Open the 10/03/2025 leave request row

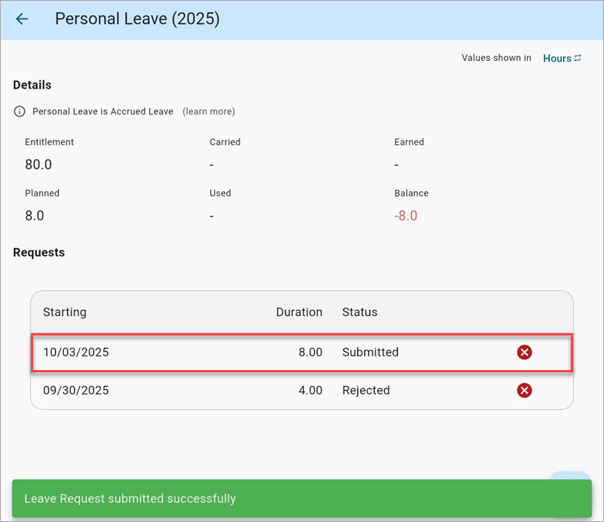point(226,352)
